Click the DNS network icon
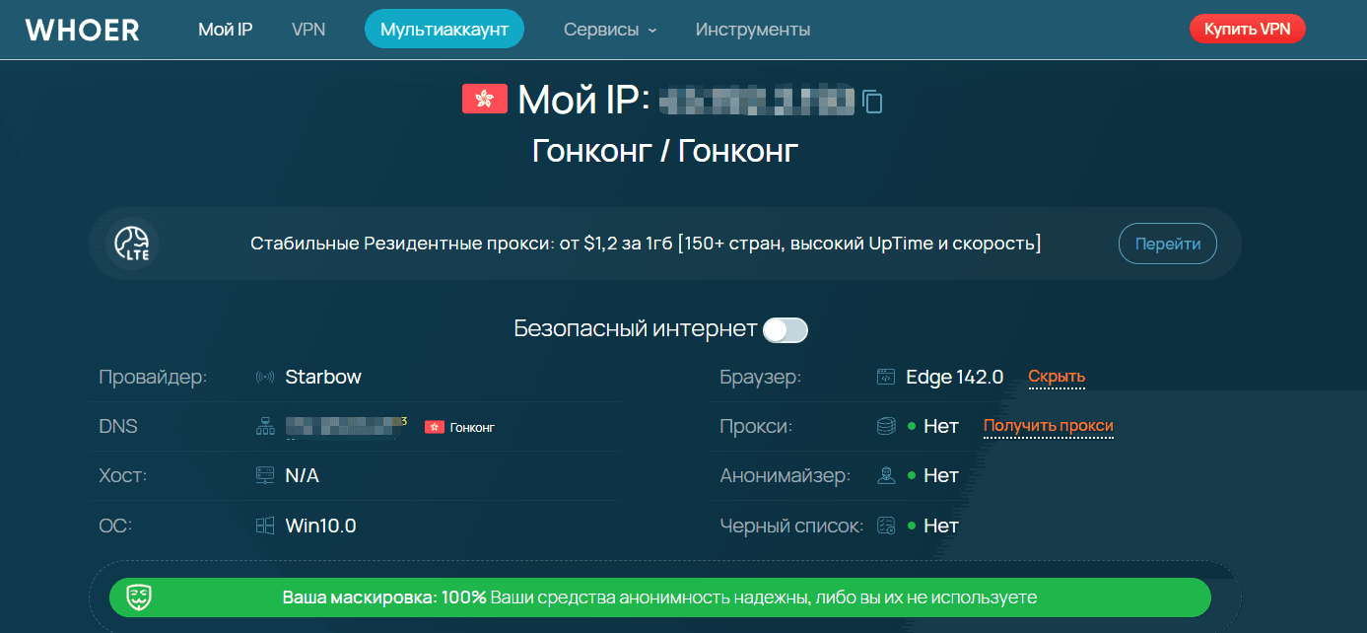Image resolution: width=1367 pixels, height=633 pixels. 264,426
